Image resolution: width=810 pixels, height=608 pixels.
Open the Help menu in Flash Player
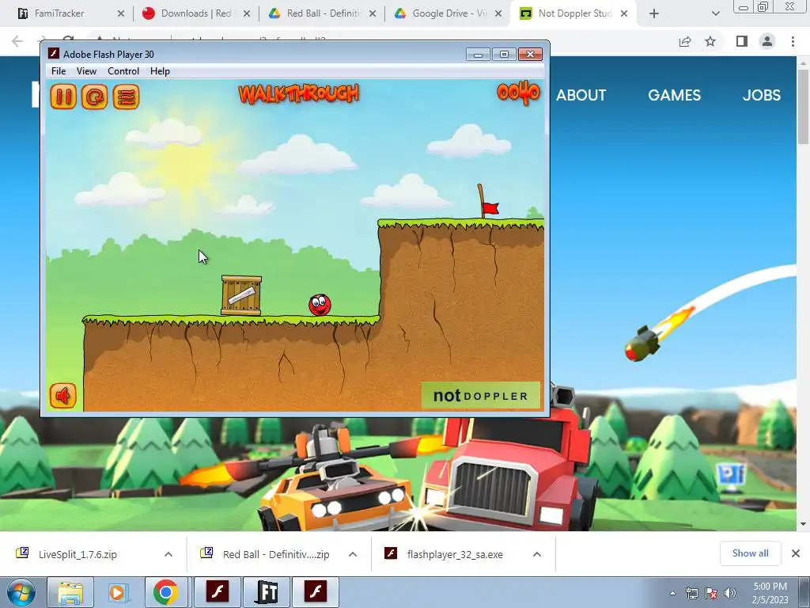click(x=160, y=71)
